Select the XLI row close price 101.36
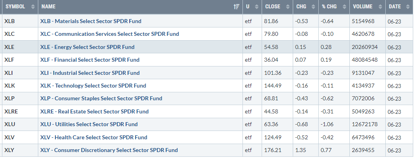 [273, 73]
